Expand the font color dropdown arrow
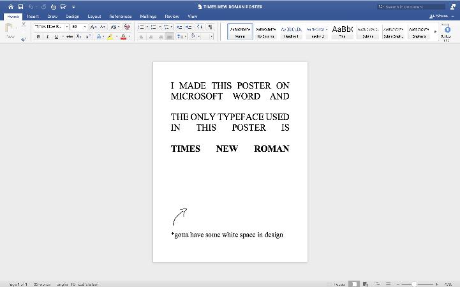Screen dimensions: 460x287 pyautogui.click(x=130, y=36)
